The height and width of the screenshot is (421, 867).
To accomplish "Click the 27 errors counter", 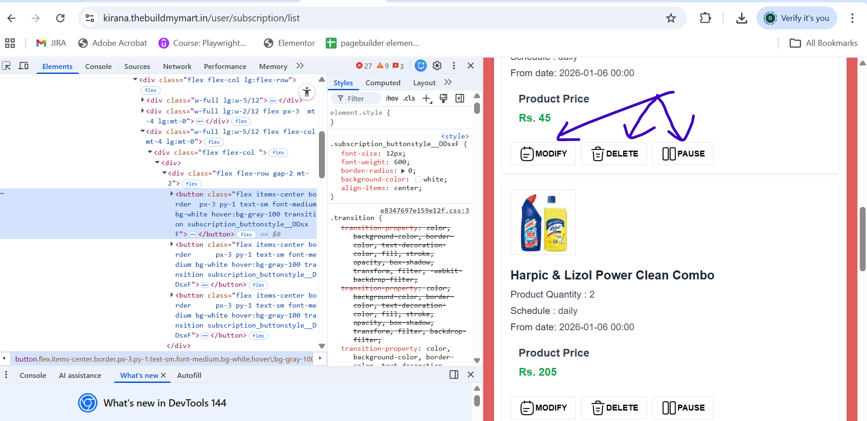I will pos(364,66).
